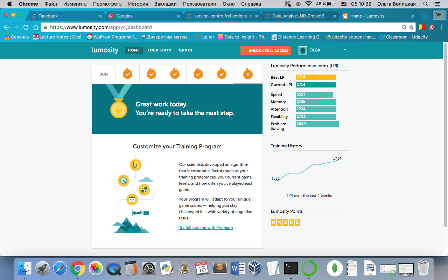Launch Safari from the Dock
The image size is (448, 280).
click(x=60, y=268)
